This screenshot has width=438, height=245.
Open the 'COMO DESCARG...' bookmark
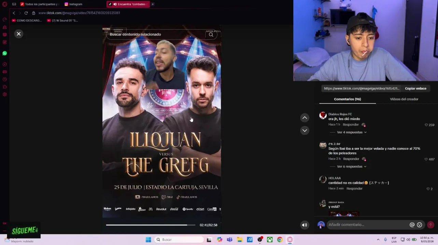[27, 20]
